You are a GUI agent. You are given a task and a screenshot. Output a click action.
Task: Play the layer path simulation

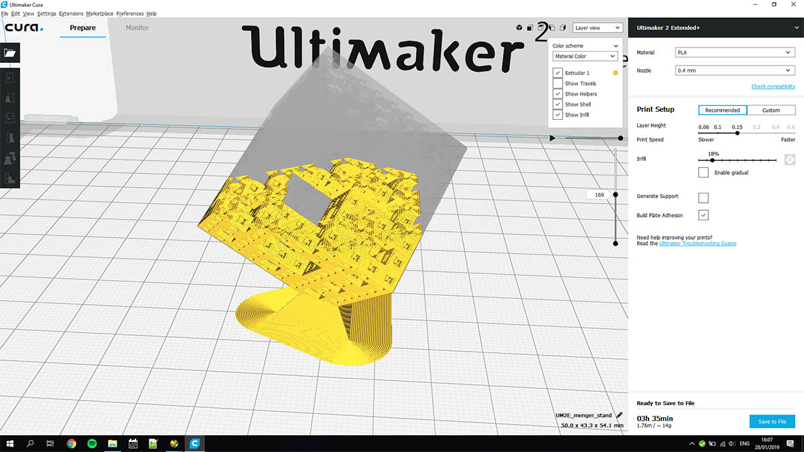[x=553, y=138]
